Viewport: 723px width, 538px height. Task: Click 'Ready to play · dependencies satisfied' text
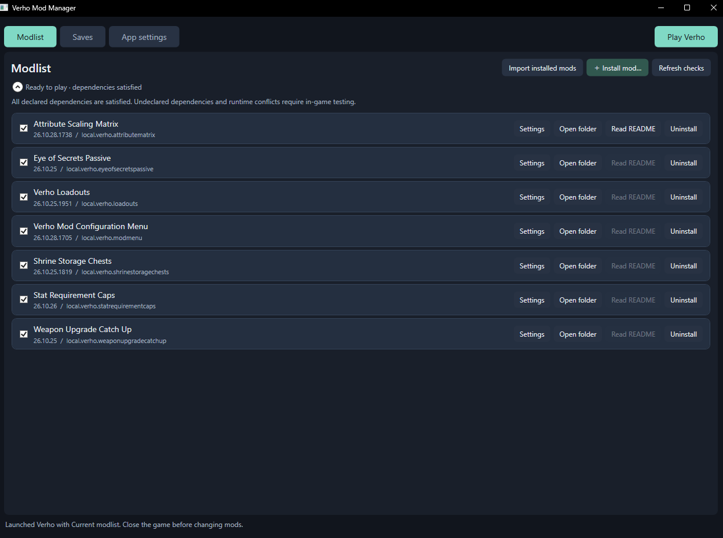pos(83,87)
